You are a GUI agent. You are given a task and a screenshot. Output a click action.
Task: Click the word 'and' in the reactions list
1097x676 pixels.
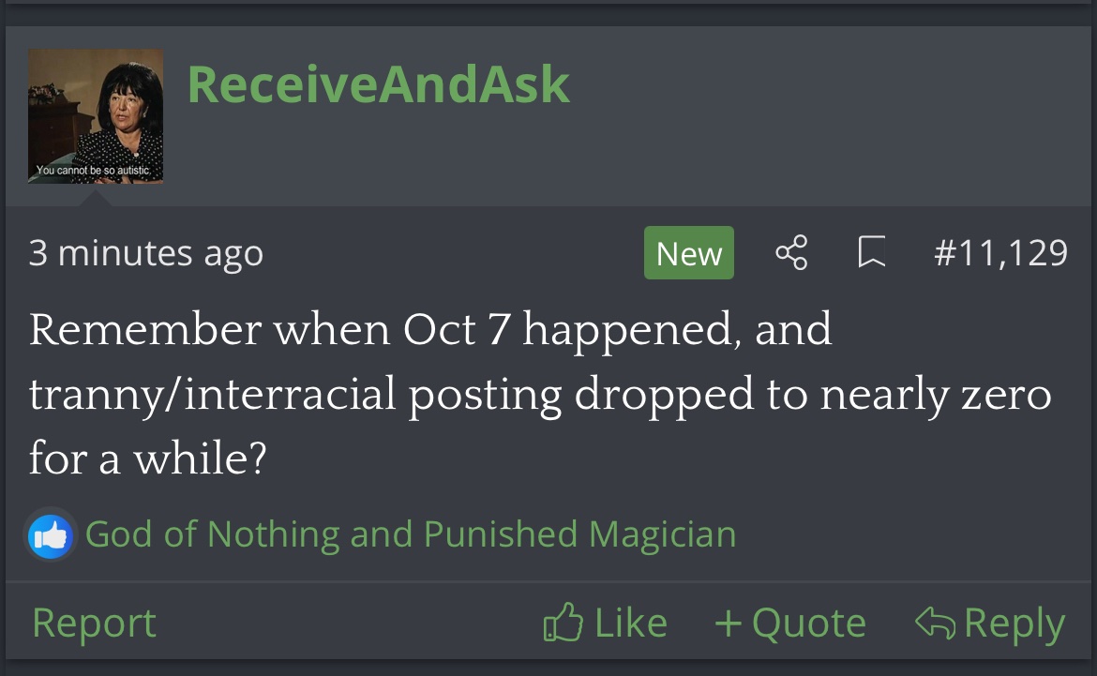click(x=382, y=533)
